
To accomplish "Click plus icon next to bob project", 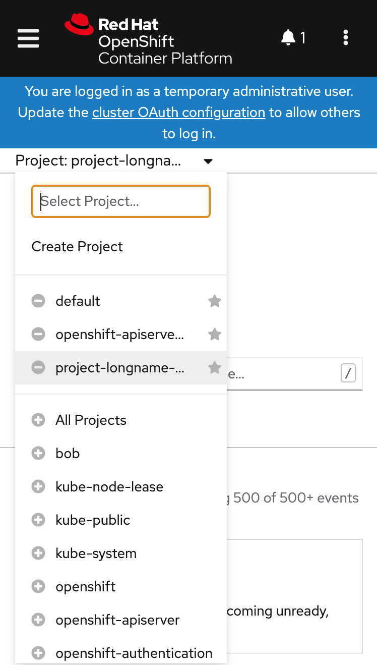I will (38, 454).
